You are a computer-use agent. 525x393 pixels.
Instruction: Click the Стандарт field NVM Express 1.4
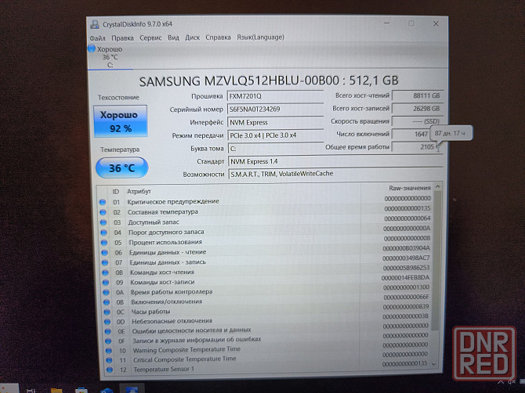335,161
